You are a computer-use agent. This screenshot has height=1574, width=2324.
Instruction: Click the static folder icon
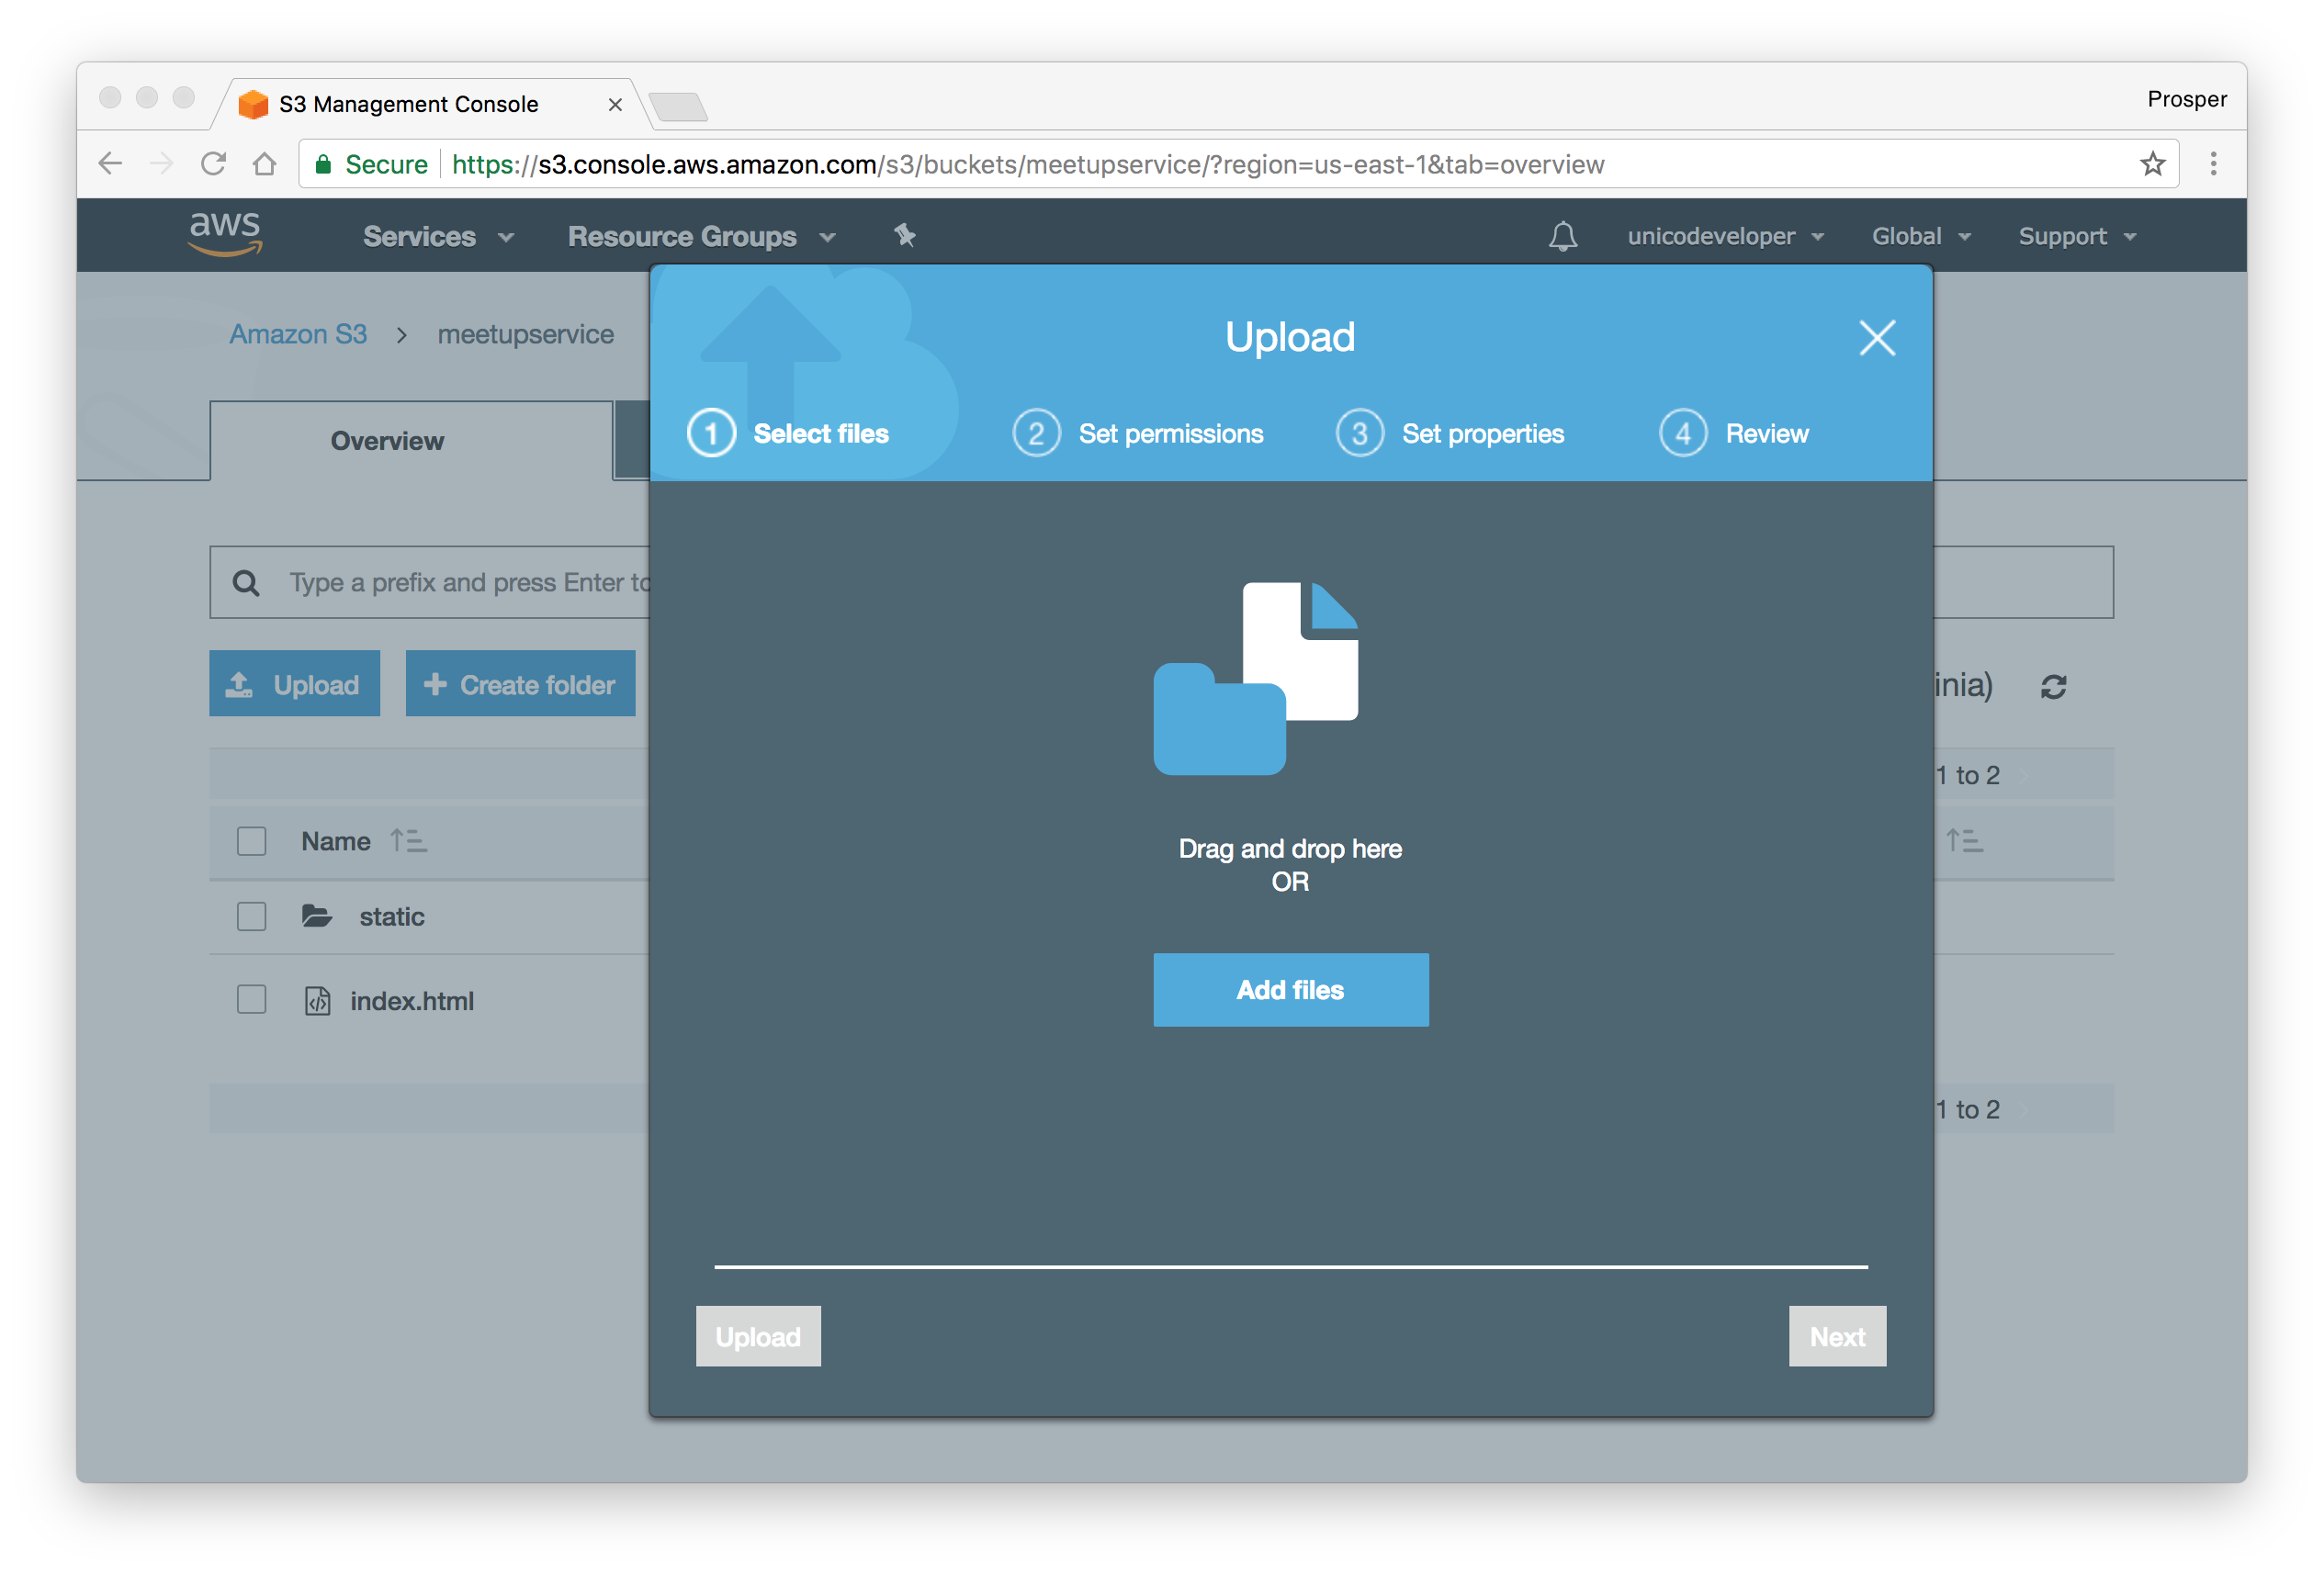tap(317, 916)
